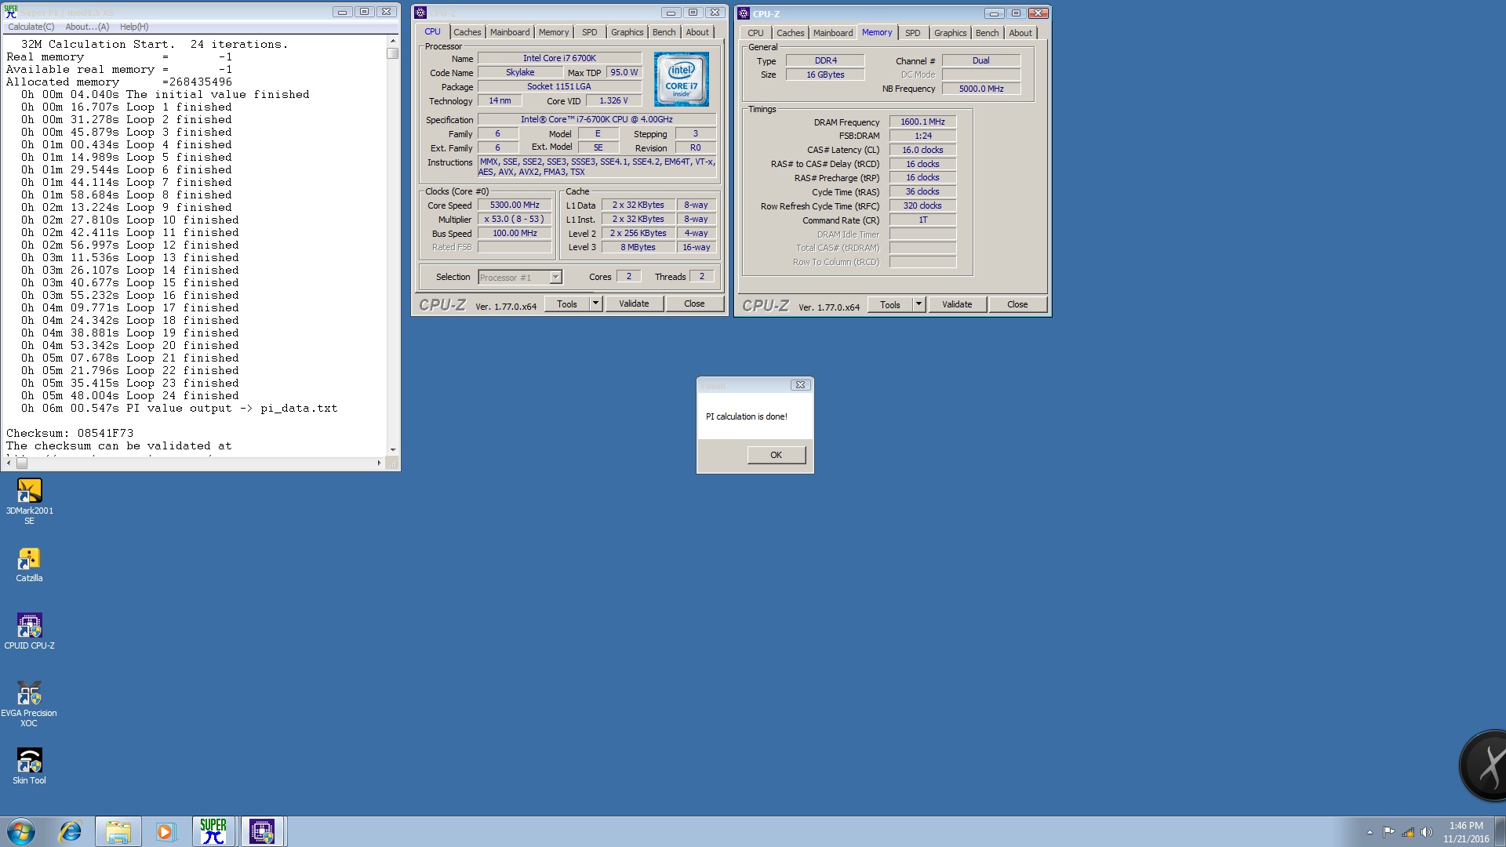Open the Help(H) menu in Super PI
1506x847 pixels.
click(134, 27)
